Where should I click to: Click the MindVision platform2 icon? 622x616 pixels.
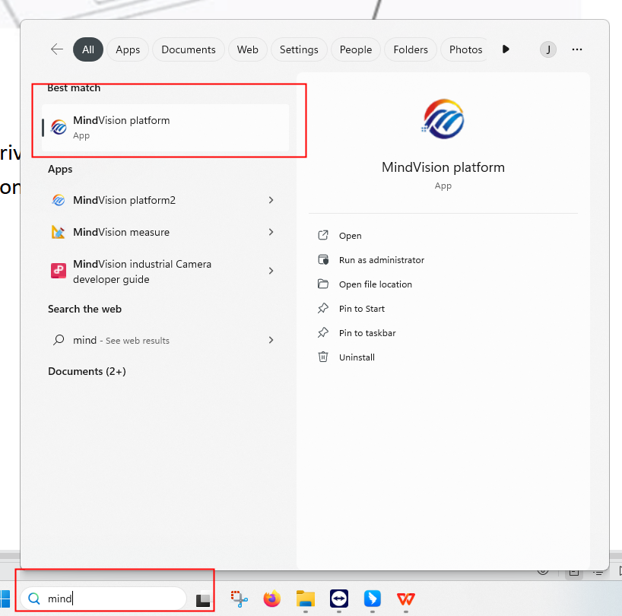(x=59, y=200)
